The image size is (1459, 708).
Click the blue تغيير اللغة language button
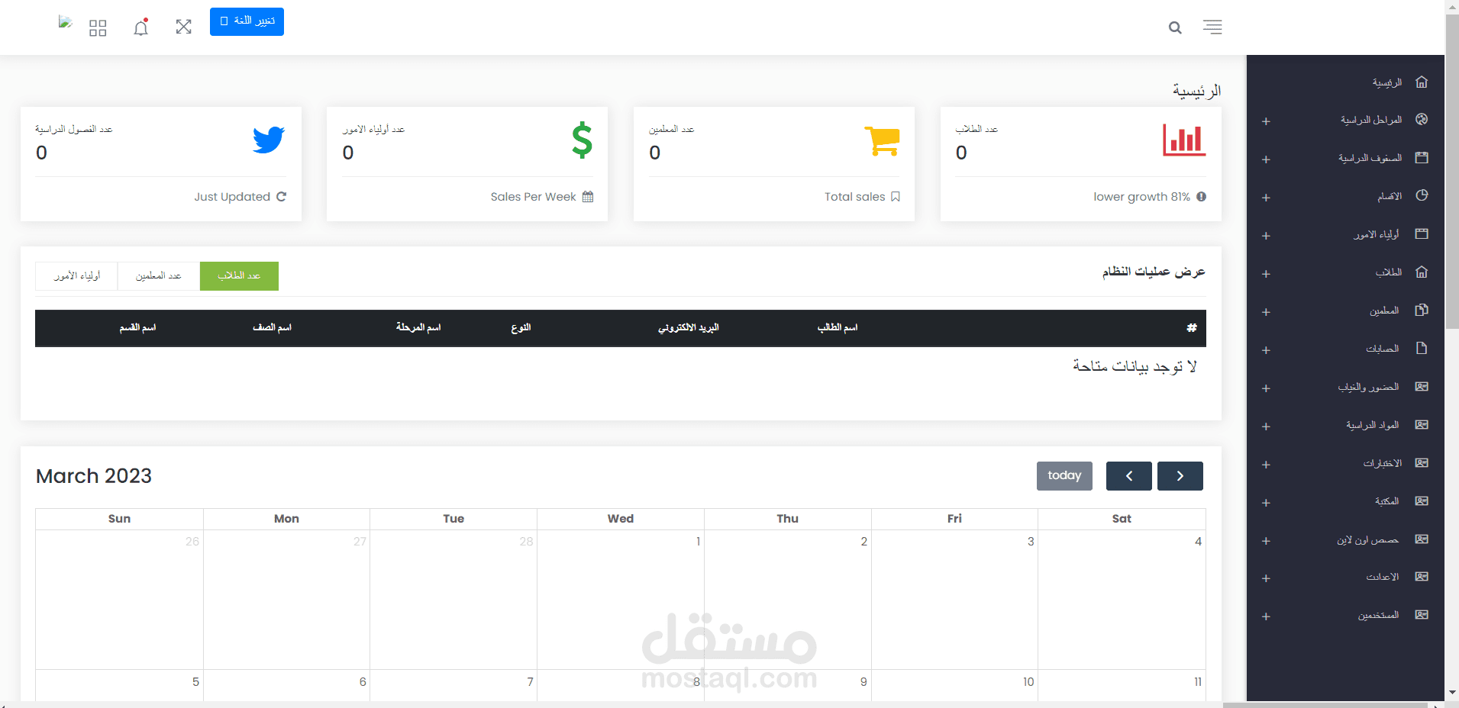click(x=247, y=21)
